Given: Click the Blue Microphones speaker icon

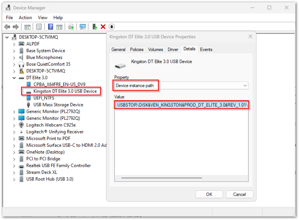Looking at the screenshot, I should [x=21, y=58].
